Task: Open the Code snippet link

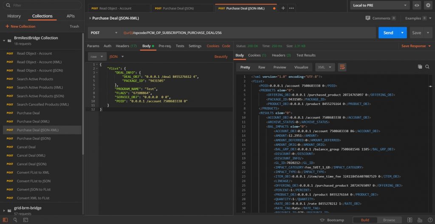Action: 226,46
